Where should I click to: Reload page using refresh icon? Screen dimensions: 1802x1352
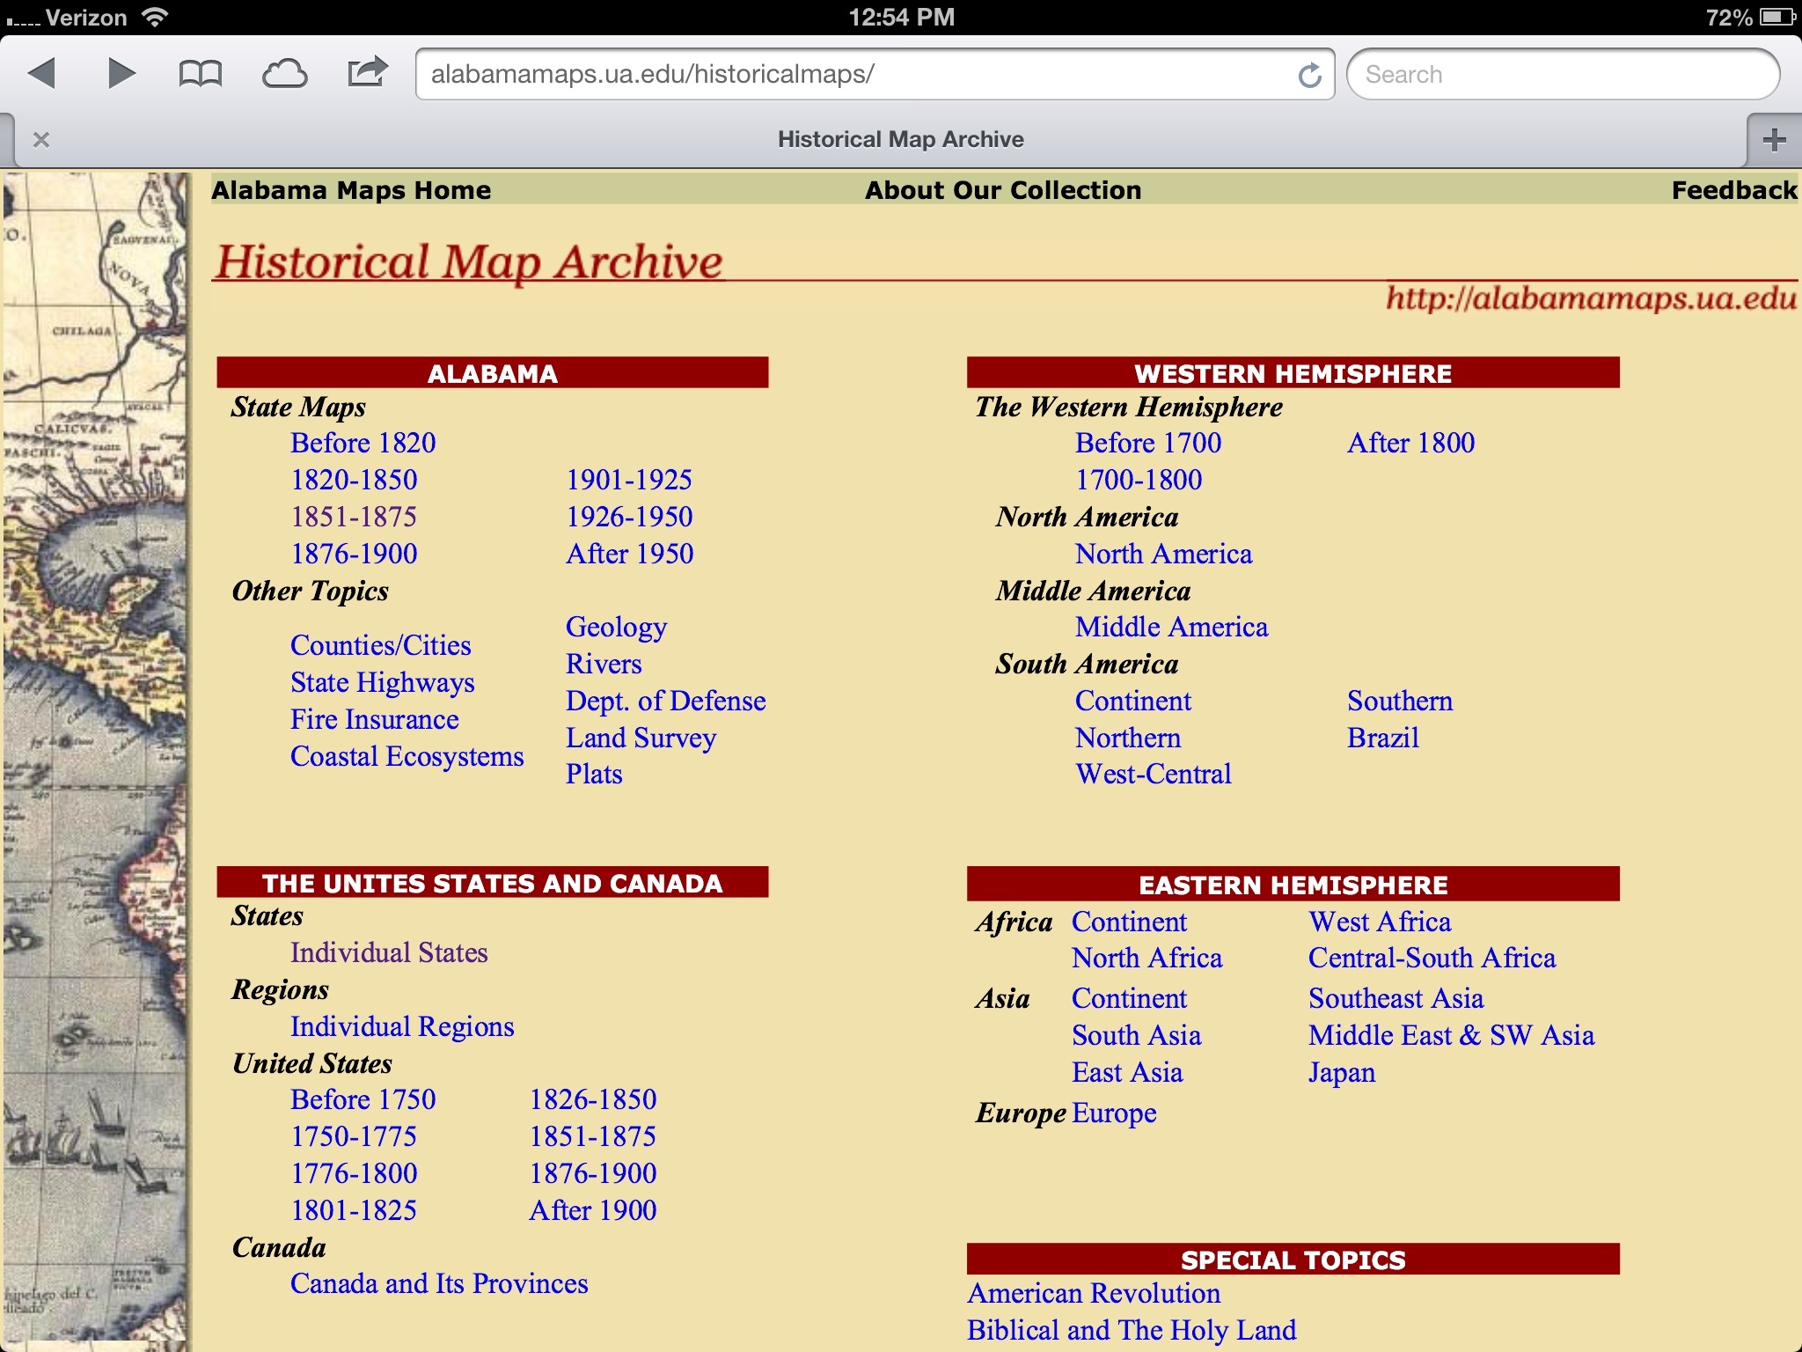click(x=1309, y=76)
